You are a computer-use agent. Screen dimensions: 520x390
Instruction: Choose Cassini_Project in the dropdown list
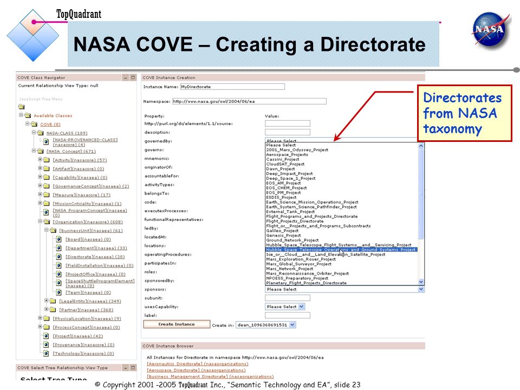[x=283, y=159]
